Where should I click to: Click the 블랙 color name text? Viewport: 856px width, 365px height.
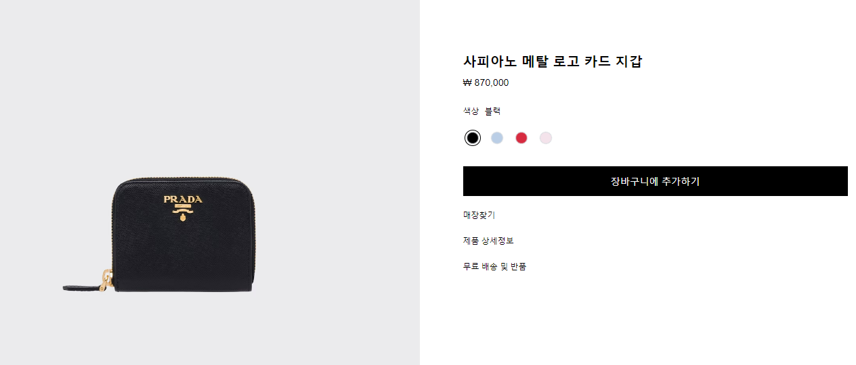point(492,112)
